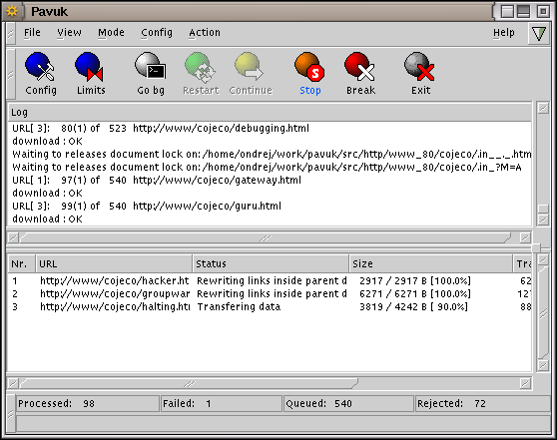Screen dimensions: 557x440
Task: Click the Status column header
Action: [x=271, y=263]
